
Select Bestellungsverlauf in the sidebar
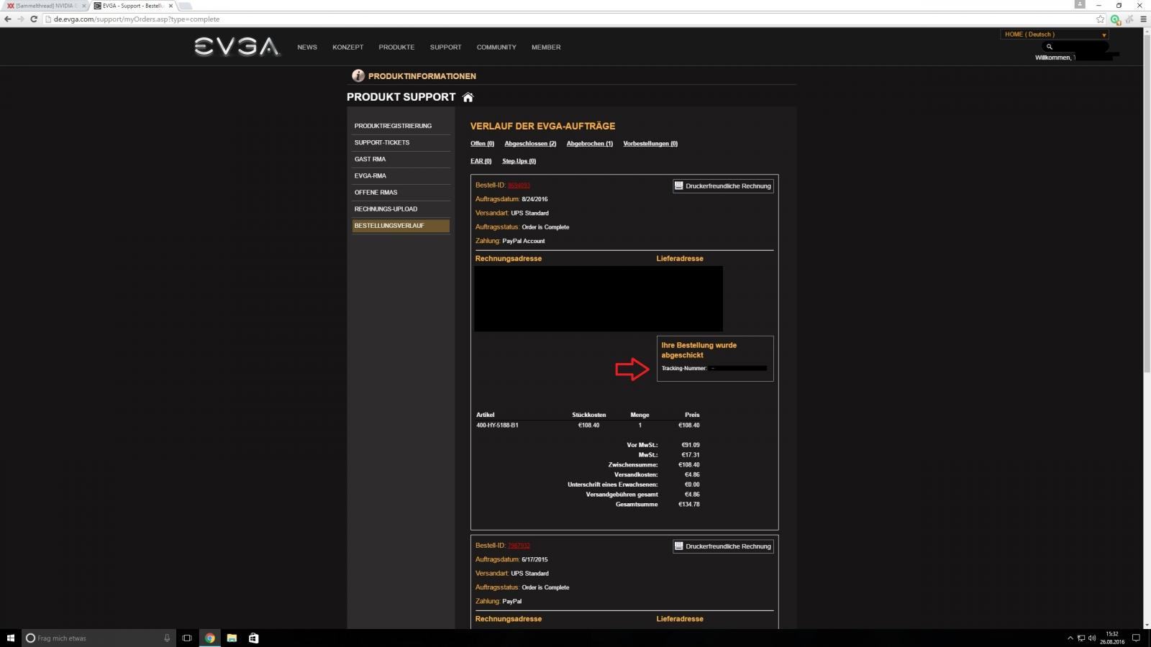click(401, 226)
